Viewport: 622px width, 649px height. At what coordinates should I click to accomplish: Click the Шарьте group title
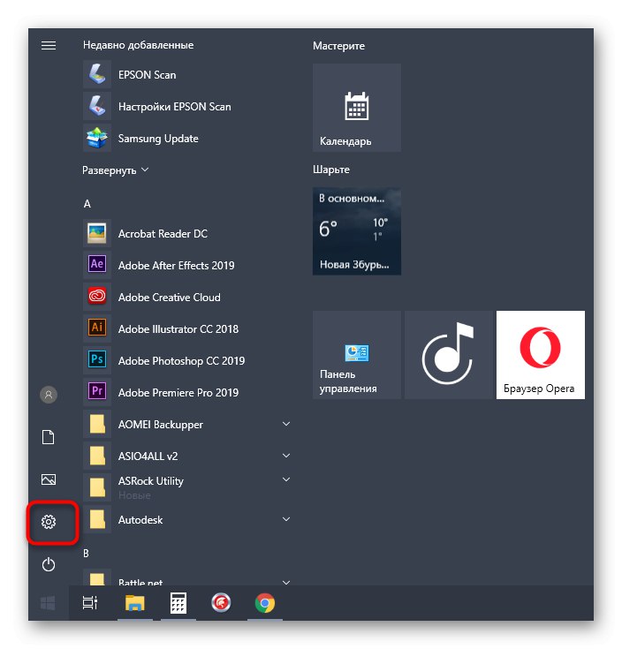click(331, 170)
